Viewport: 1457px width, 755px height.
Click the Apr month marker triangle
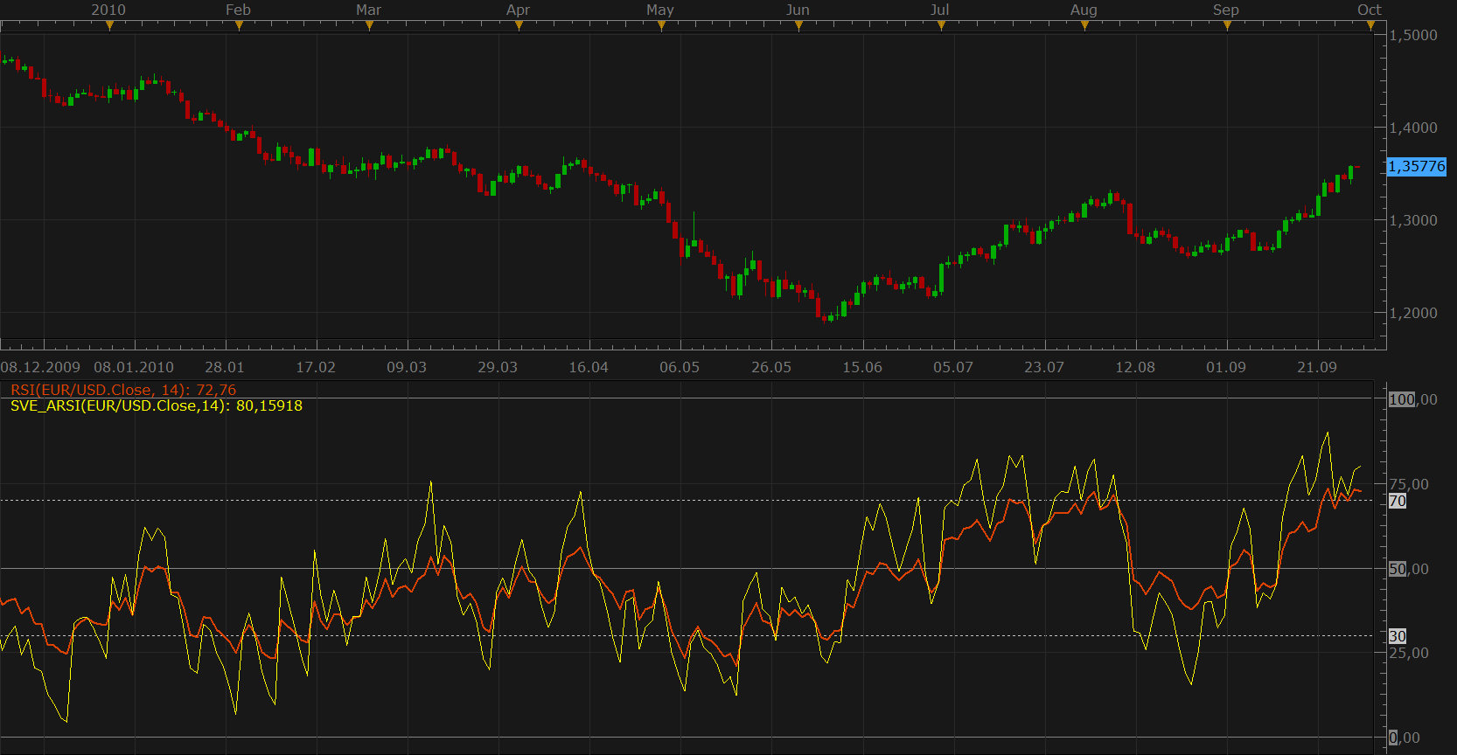pyautogui.click(x=519, y=25)
